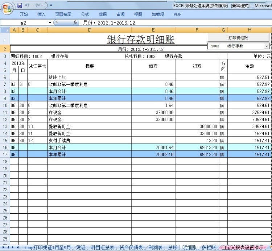Switch to temp打印凭证1月至6月 sheet
This screenshot has height=251, width=272.
point(48,247)
